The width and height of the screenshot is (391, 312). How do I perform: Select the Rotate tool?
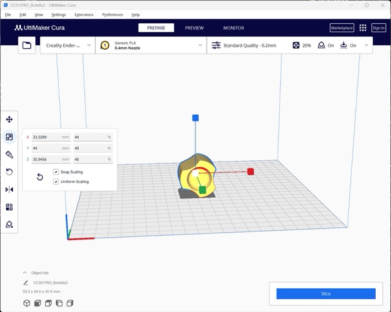pyautogui.click(x=9, y=172)
